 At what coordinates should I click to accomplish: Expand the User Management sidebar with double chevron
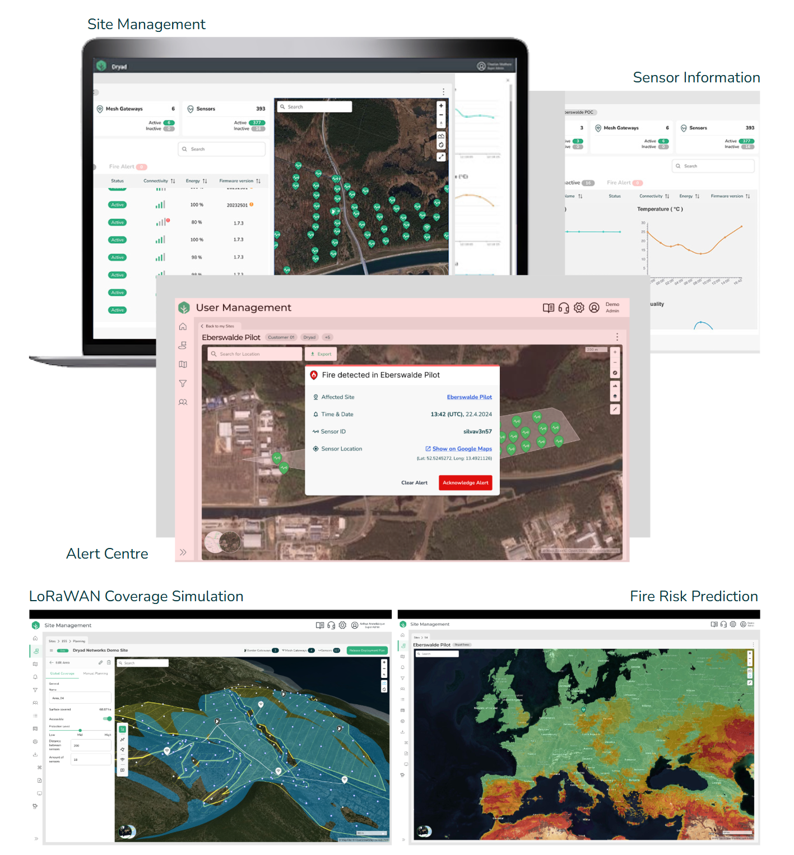click(183, 552)
